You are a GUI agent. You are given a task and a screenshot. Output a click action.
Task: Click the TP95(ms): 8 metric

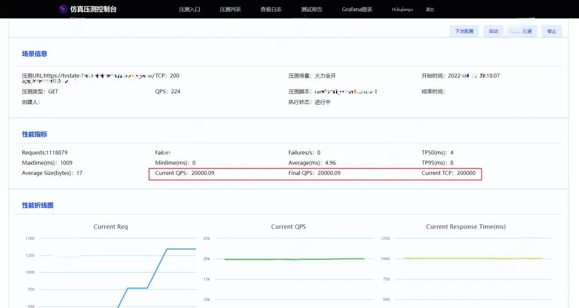pos(437,163)
